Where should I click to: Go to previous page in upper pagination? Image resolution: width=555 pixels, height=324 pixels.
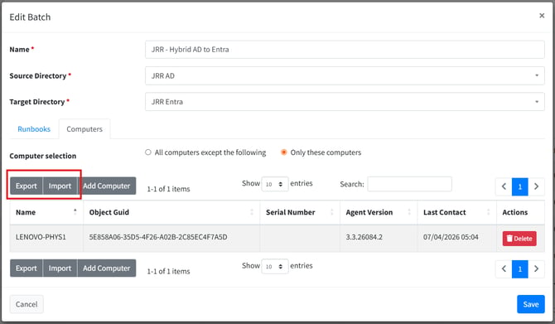(504, 186)
